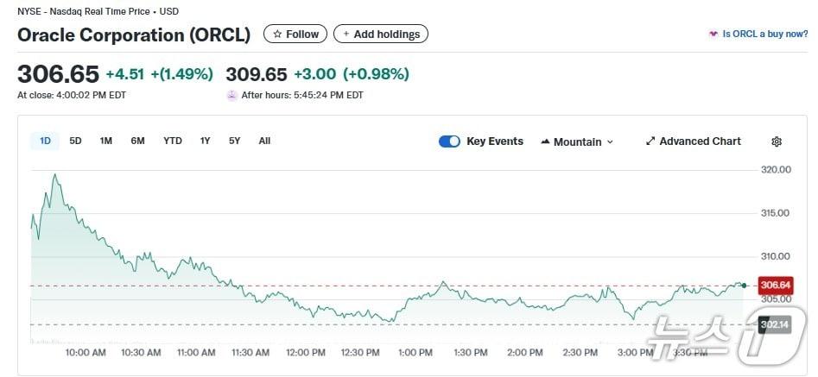The image size is (818, 377).
Task: Click the plus icon in Add holdings
Action: click(346, 35)
